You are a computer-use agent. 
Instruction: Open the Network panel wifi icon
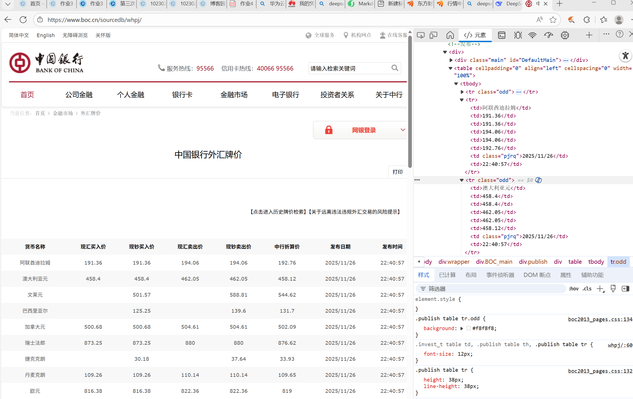(x=532, y=35)
